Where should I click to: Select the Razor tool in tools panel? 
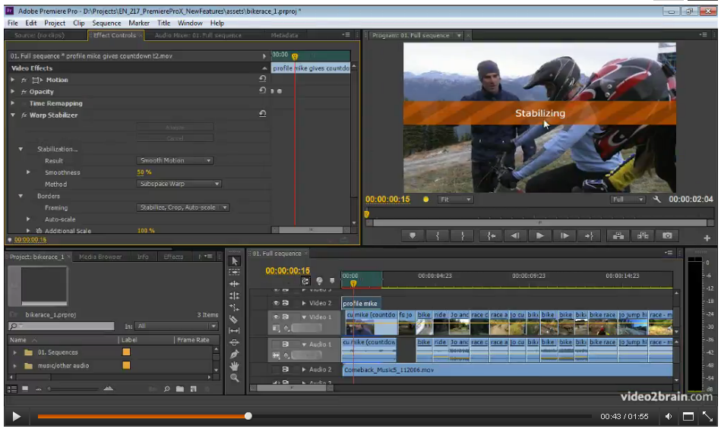[234, 319]
